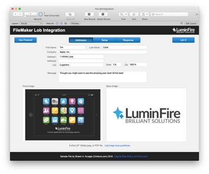
Task: Click the Preview button
Action: point(75,23)
